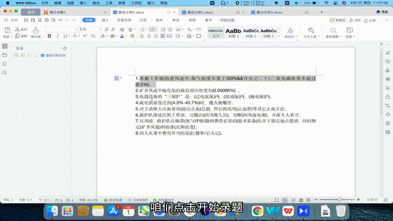Click the Paste clipboard icon

tap(7, 30)
